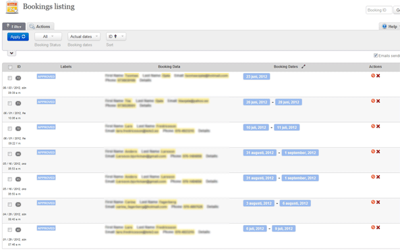Image resolution: width=400 pixels, height=252 pixels.
Task: Click the pencil icon beside Booking Dates header
Action: tap(304, 67)
